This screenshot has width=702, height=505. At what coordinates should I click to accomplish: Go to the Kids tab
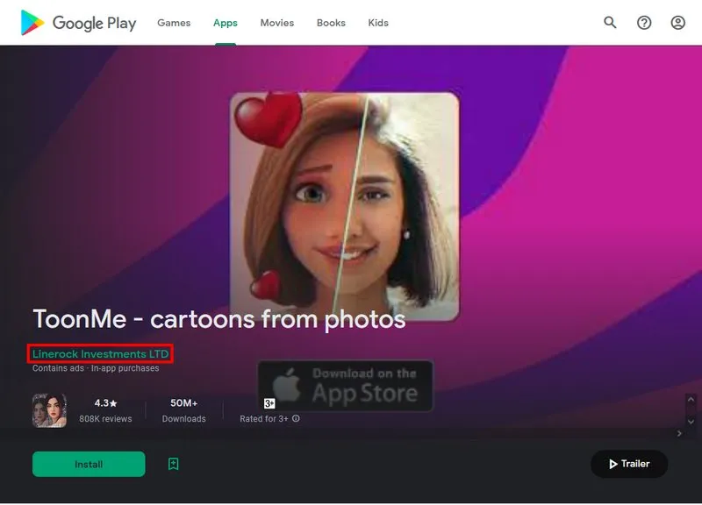pyautogui.click(x=378, y=23)
